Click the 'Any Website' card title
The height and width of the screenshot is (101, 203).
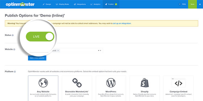(x=43, y=92)
